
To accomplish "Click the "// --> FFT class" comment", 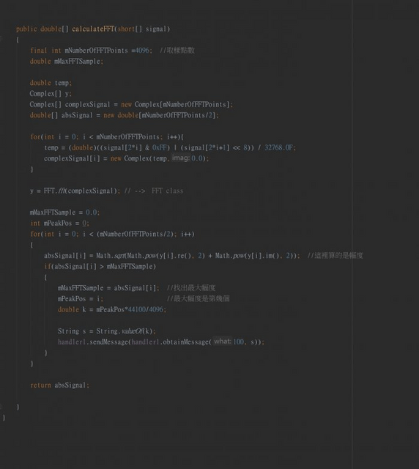I will (154, 191).
